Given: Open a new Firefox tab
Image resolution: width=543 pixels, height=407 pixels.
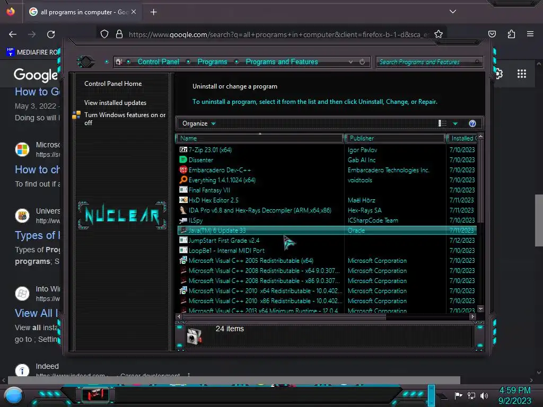Looking at the screenshot, I should coord(153,12).
